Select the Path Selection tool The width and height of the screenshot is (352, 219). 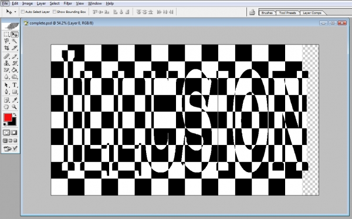(6, 85)
